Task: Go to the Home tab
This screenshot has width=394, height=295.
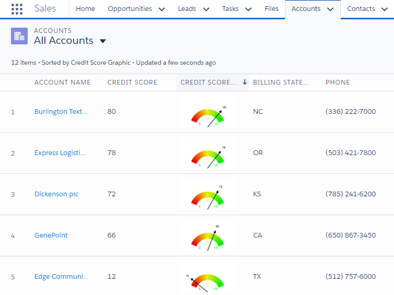Action: pyautogui.click(x=86, y=9)
